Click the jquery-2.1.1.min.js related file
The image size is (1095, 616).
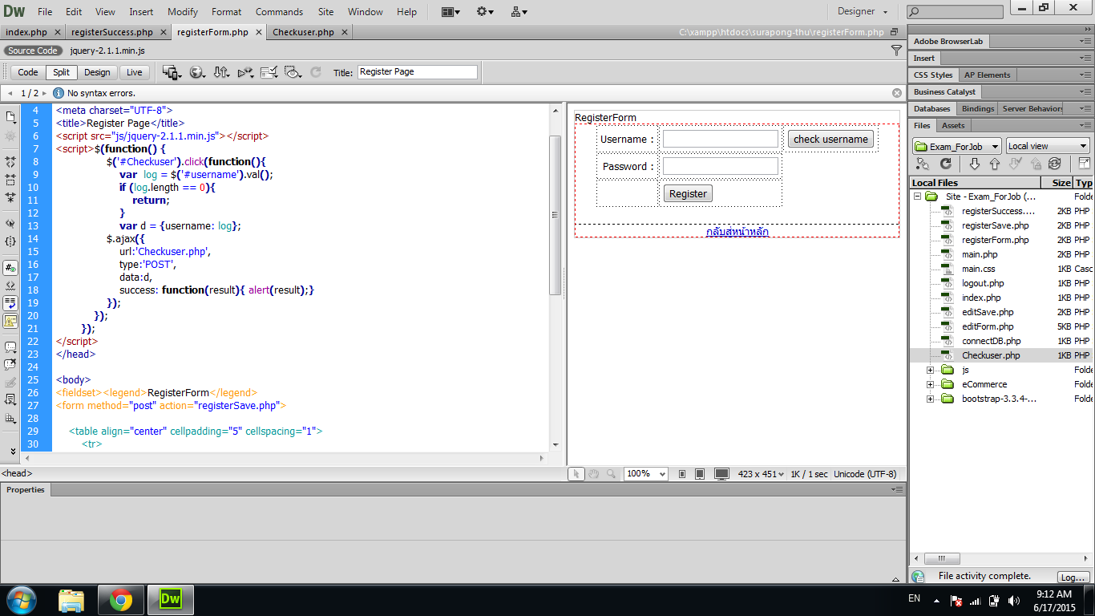107,51
